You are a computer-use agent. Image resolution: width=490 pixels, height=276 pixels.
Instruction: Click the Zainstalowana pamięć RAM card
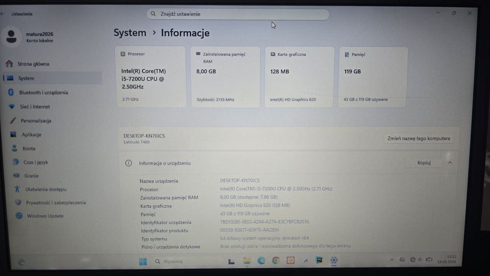(225, 77)
